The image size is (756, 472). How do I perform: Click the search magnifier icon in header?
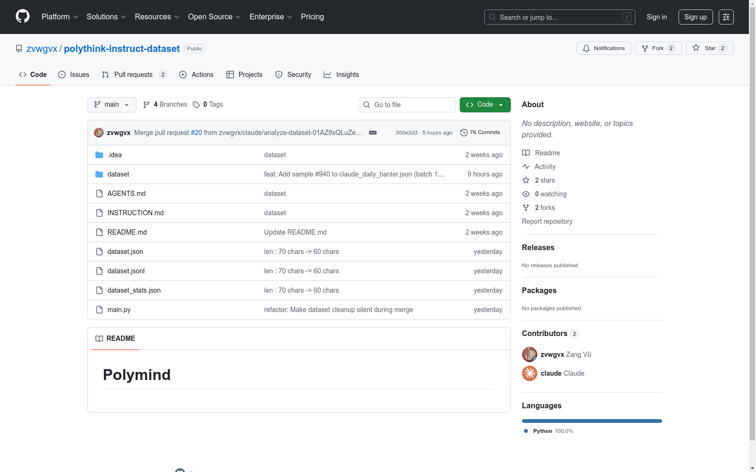[492, 17]
